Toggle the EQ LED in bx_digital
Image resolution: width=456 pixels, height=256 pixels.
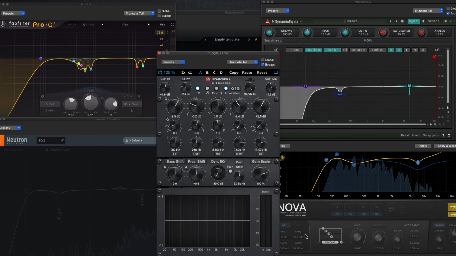pos(197,88)
